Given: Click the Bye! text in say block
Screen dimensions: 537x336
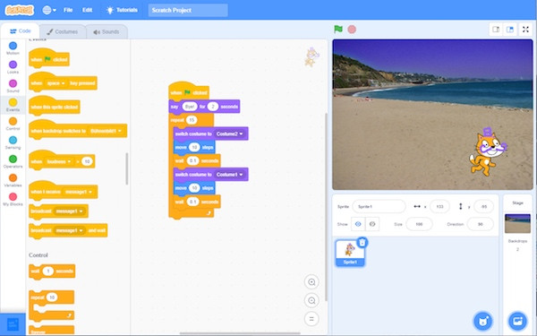Looking at the screenshot, I should click(190, 107).
